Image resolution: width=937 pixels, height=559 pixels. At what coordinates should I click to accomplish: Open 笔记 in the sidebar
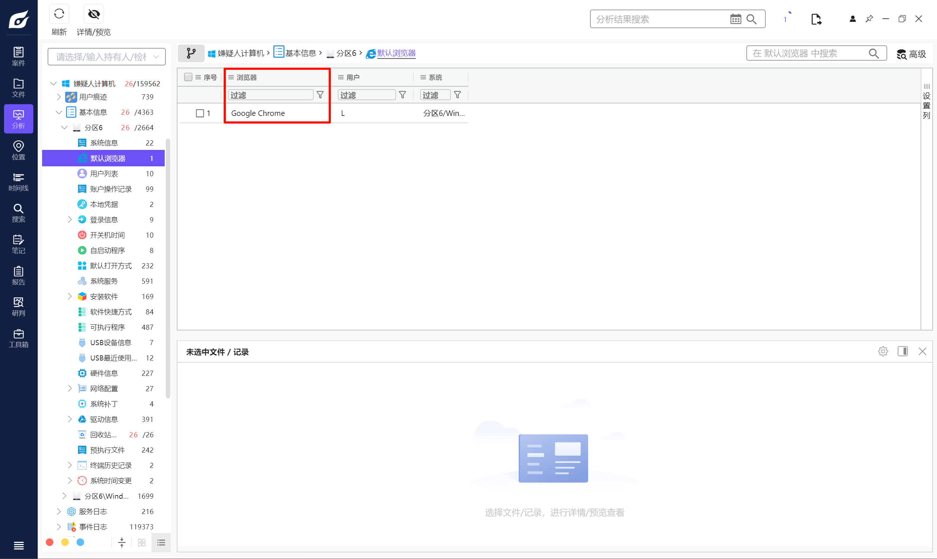coord(18,244)
